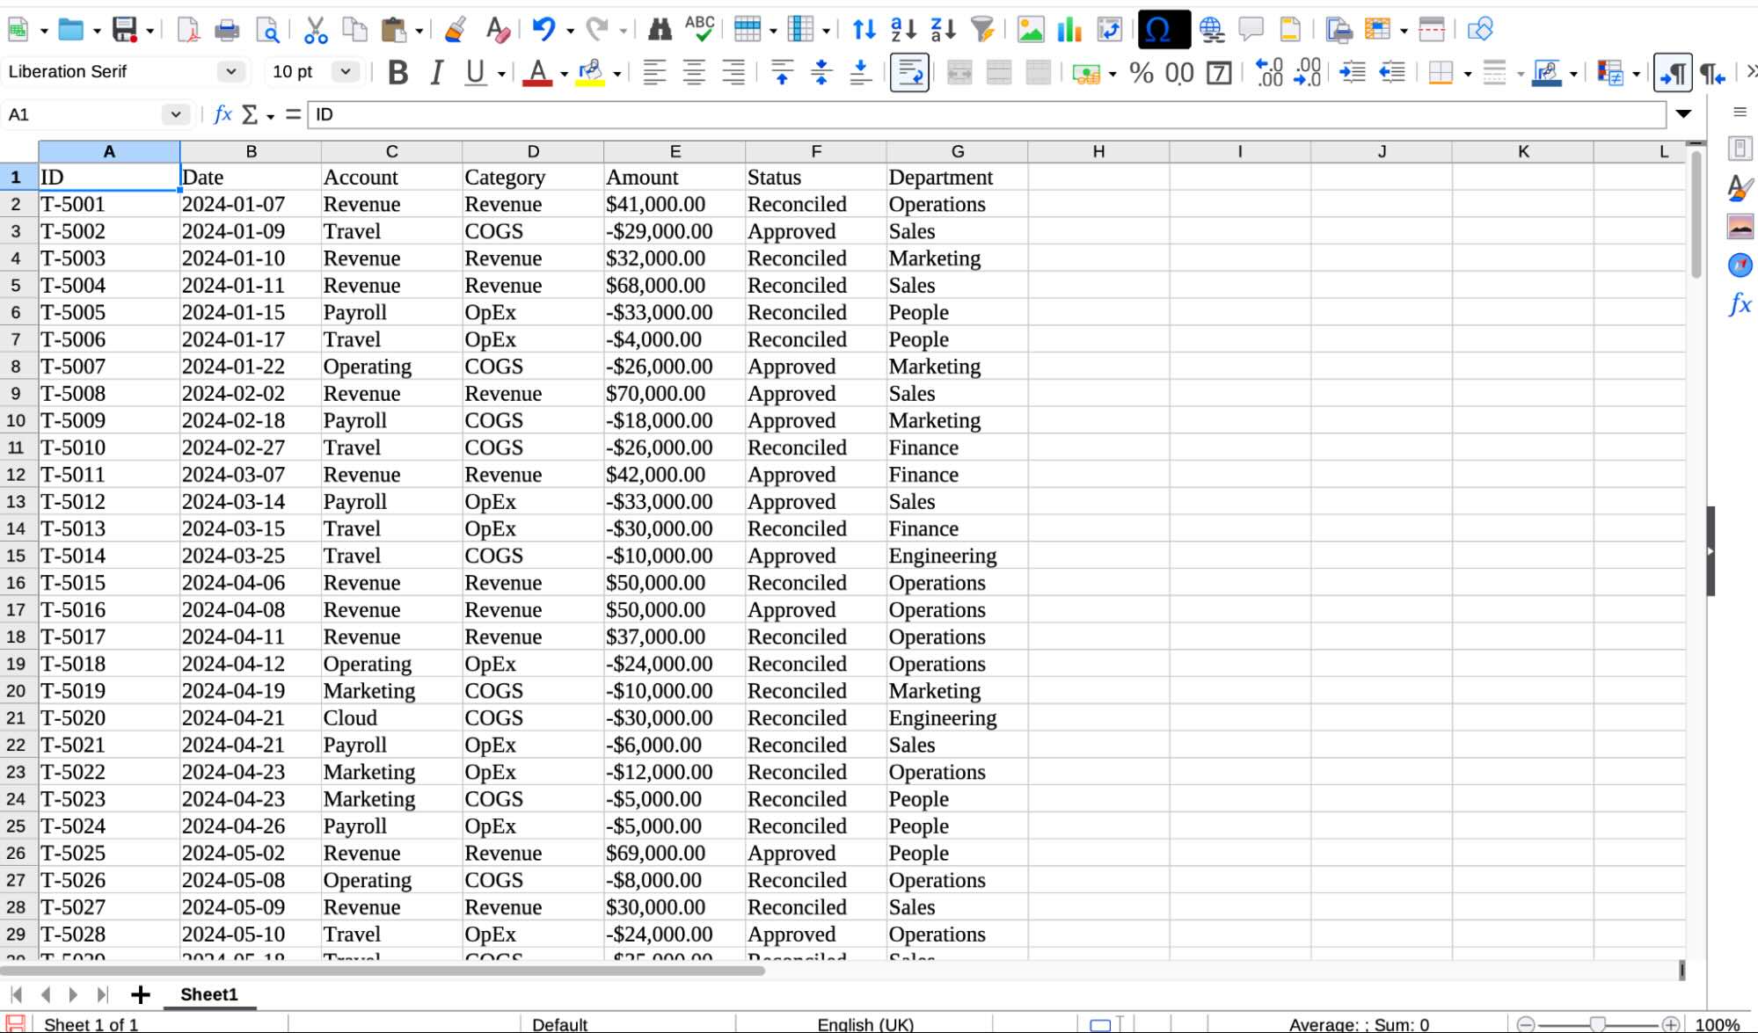Image resolution: width=1758 pixels, height=1033 pixels.
Task: Click the Copy icon
Action: click(x=354, y=30)
